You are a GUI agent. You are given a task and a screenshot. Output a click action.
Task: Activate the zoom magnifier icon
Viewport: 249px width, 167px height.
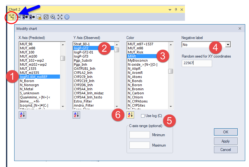53,17
